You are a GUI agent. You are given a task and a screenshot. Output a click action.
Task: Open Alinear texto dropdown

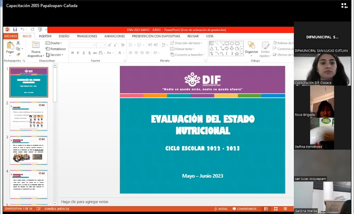point(182,49)
